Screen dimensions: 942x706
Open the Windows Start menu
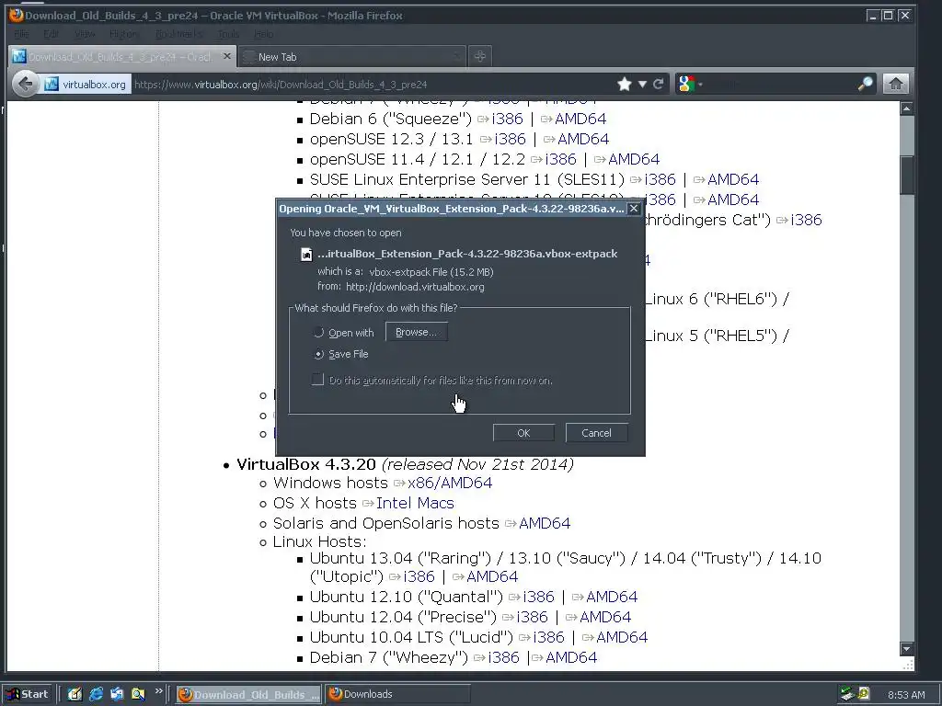tap(28, 694)
